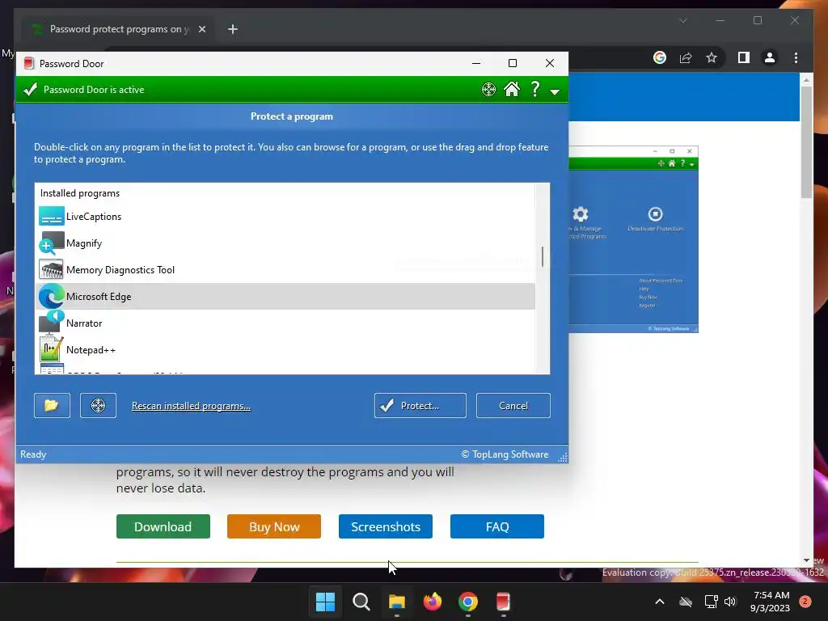This screenshot has height=621, width=828.
Task: Click the installed programs list scrollbar thumb
Action: coord(543,256)
